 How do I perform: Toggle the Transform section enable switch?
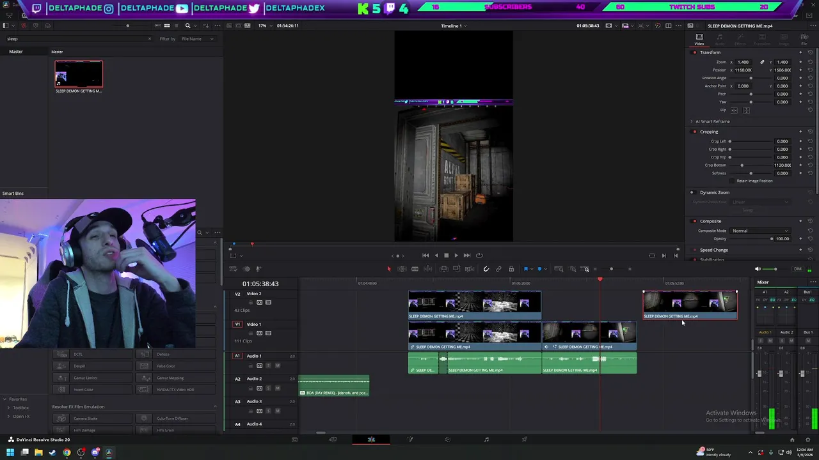[694, 52]
